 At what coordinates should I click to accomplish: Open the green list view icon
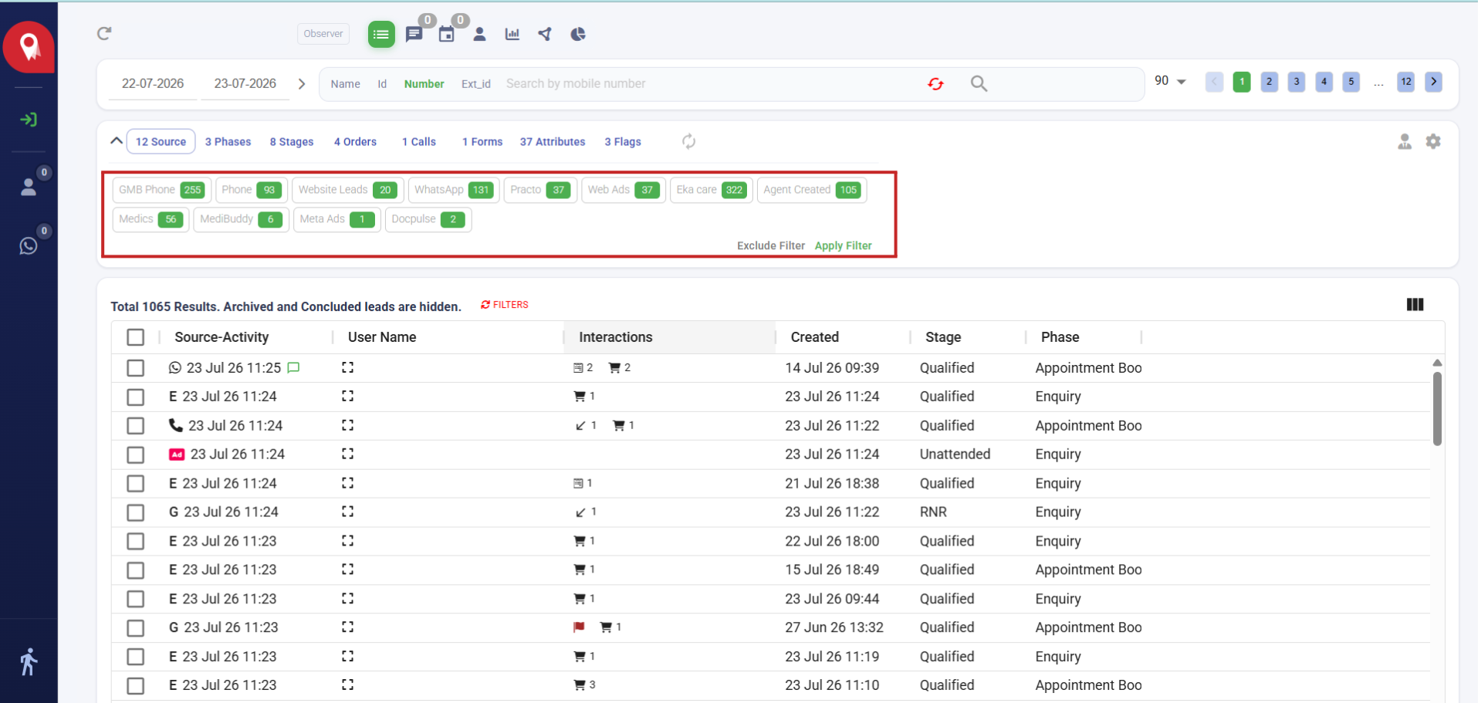click(380, 34)
